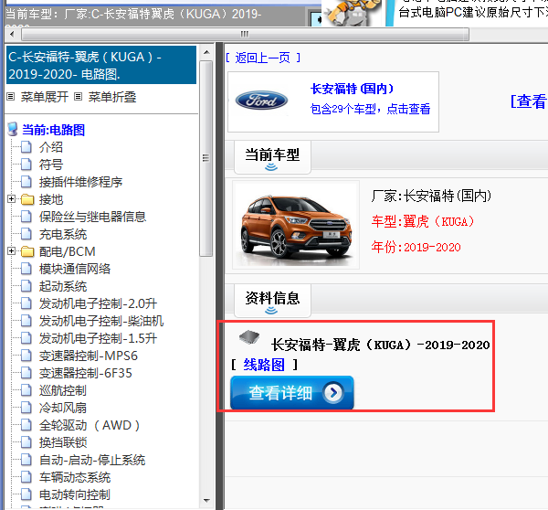The height and width of the screenshot is (510, 548).
Task: Select 换挡联锁 tree item
Action: pos(63,442)
